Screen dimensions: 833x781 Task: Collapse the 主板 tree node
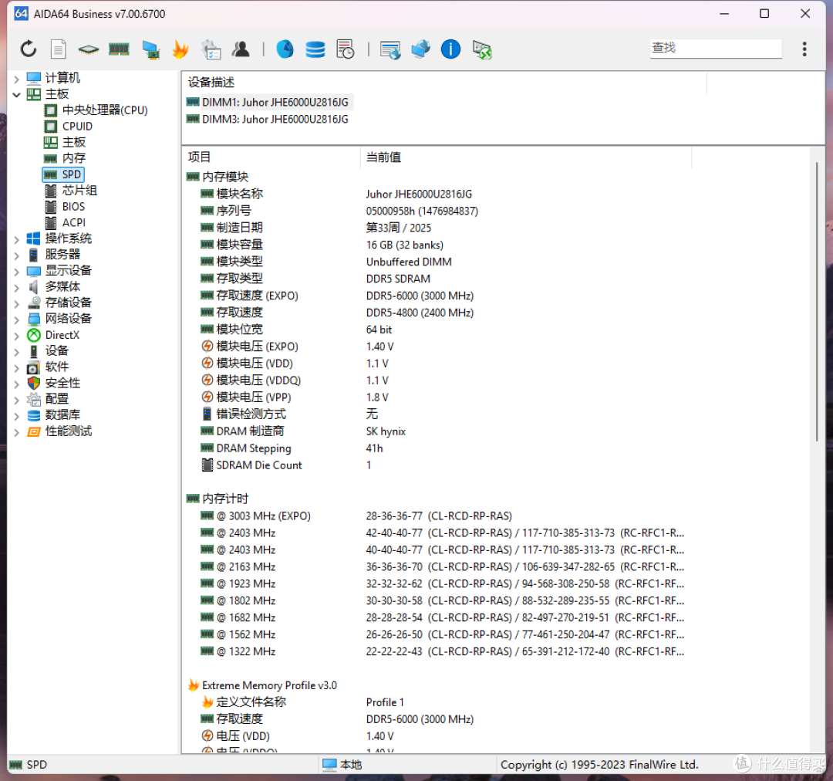pyautogui.click(x=16, y=95)
